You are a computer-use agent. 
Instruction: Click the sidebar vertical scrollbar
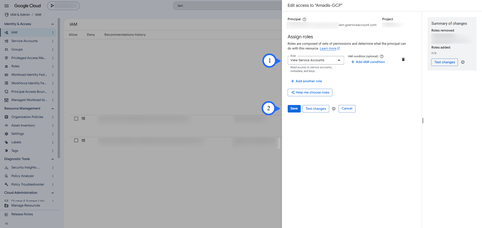click(59, 88)
